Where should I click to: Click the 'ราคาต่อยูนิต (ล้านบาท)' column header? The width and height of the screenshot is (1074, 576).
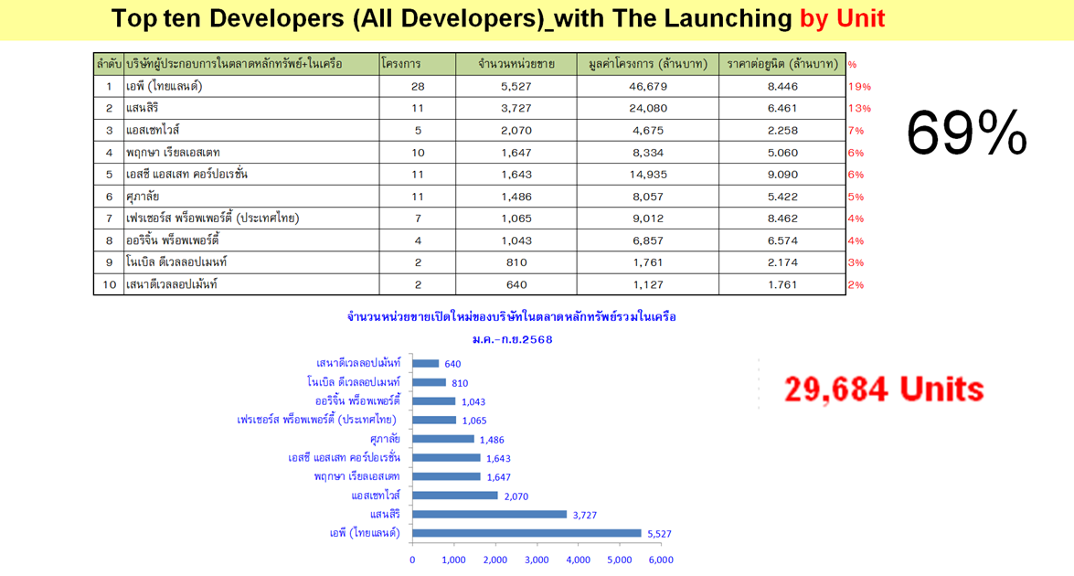[782, 64]
